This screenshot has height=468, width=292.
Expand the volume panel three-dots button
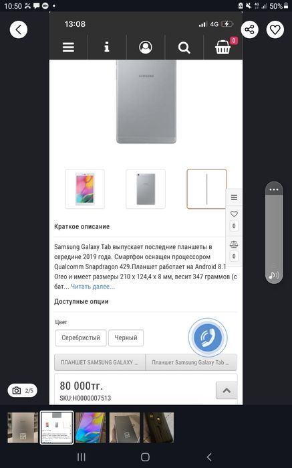274,189
